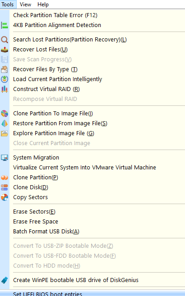
Task: Click the System Migration monitor icon
Action: point(5,158)
